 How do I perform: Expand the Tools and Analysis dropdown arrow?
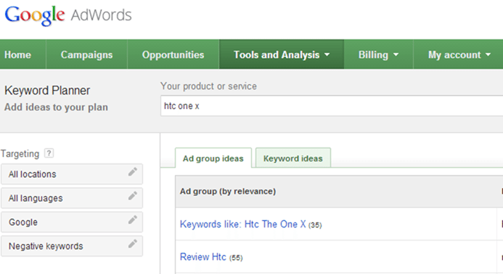point(327,55)
